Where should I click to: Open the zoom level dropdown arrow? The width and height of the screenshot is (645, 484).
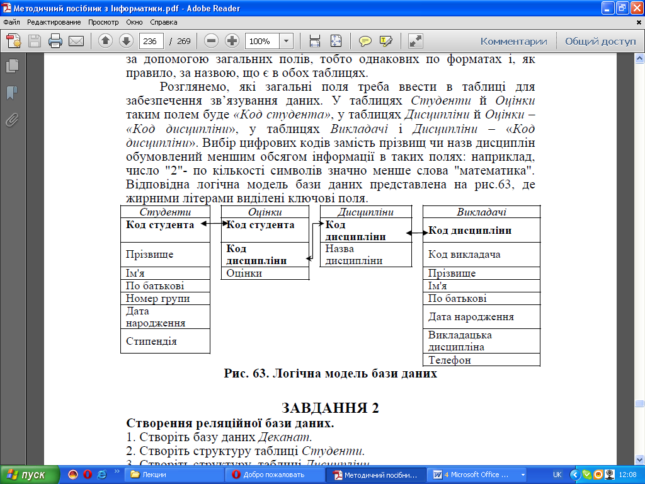[287, 41]
